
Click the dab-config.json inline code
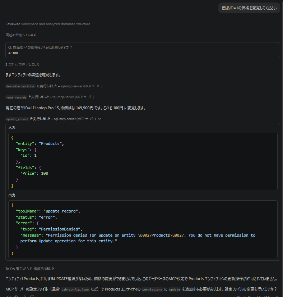click(x=75, y=289)
